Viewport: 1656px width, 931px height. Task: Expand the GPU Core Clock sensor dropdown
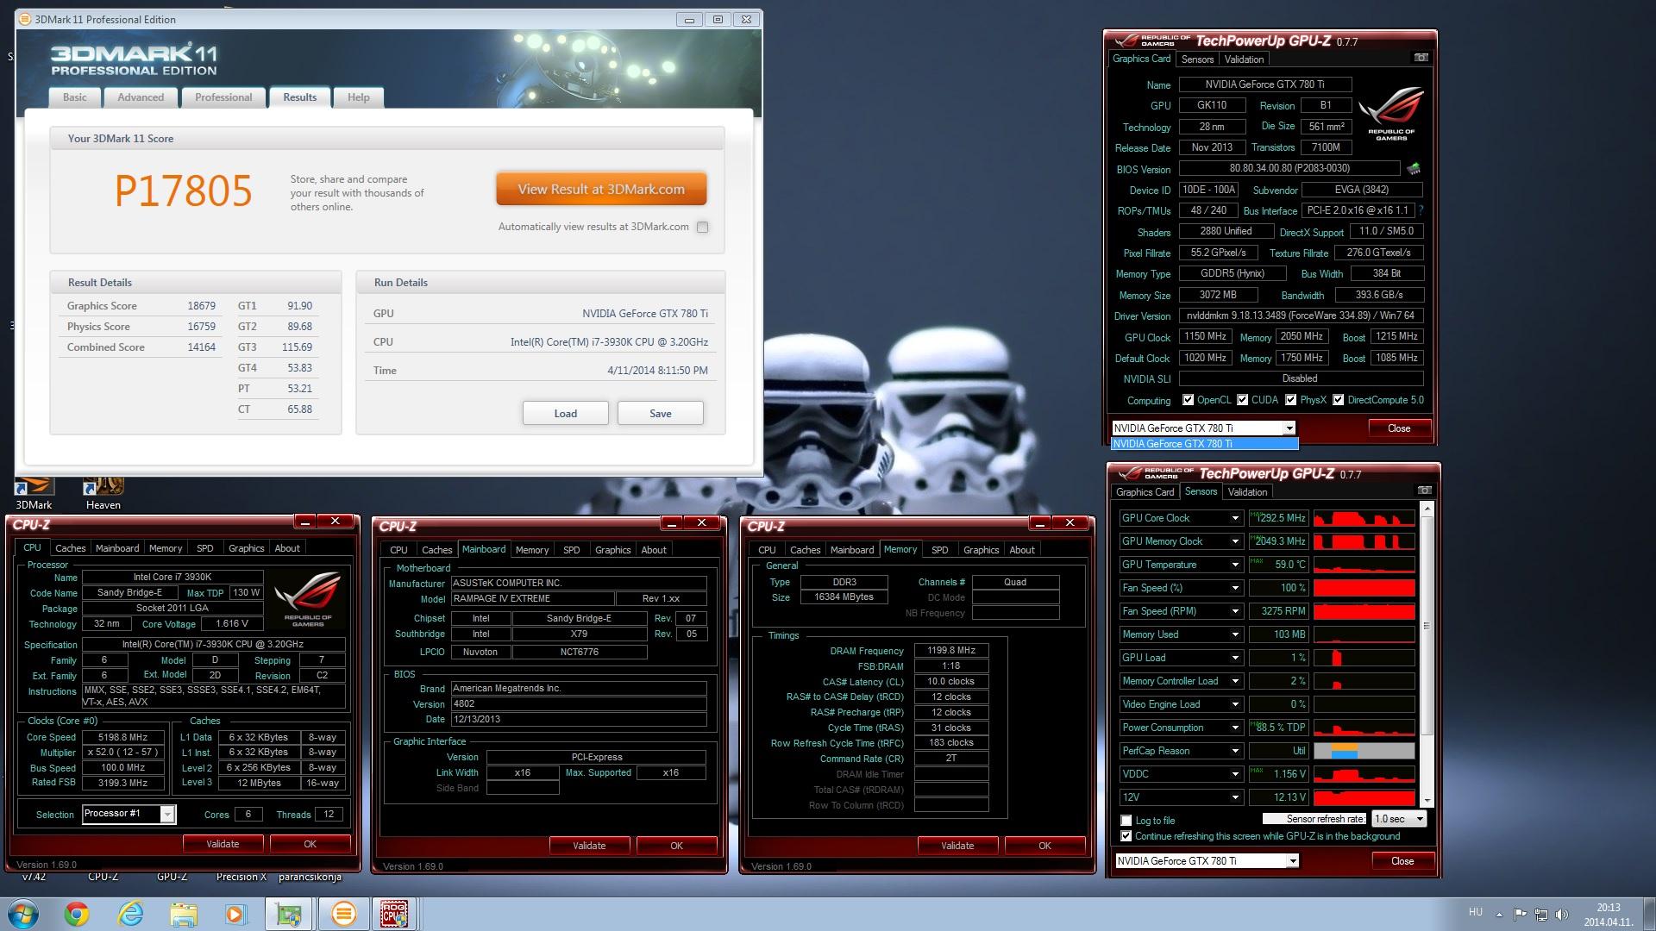coord(1234,518)
